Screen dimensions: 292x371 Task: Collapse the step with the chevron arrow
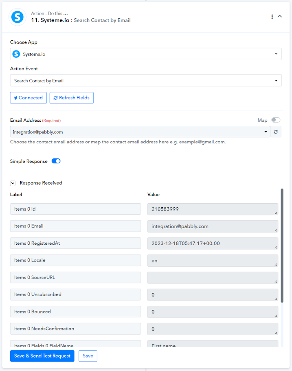pos(280,17)
